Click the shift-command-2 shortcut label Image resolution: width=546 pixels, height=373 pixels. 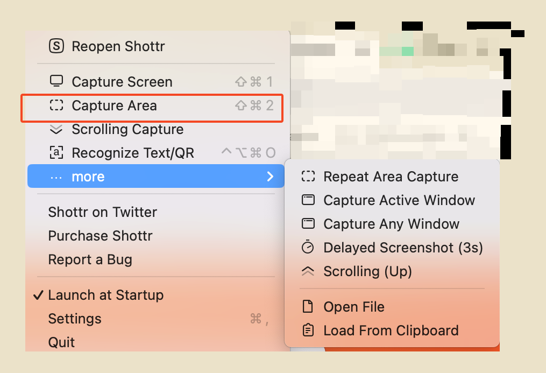tap(254, 105)
